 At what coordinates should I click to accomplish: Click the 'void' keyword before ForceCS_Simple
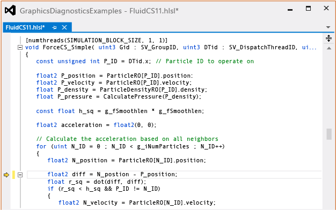tap(32, 47)
